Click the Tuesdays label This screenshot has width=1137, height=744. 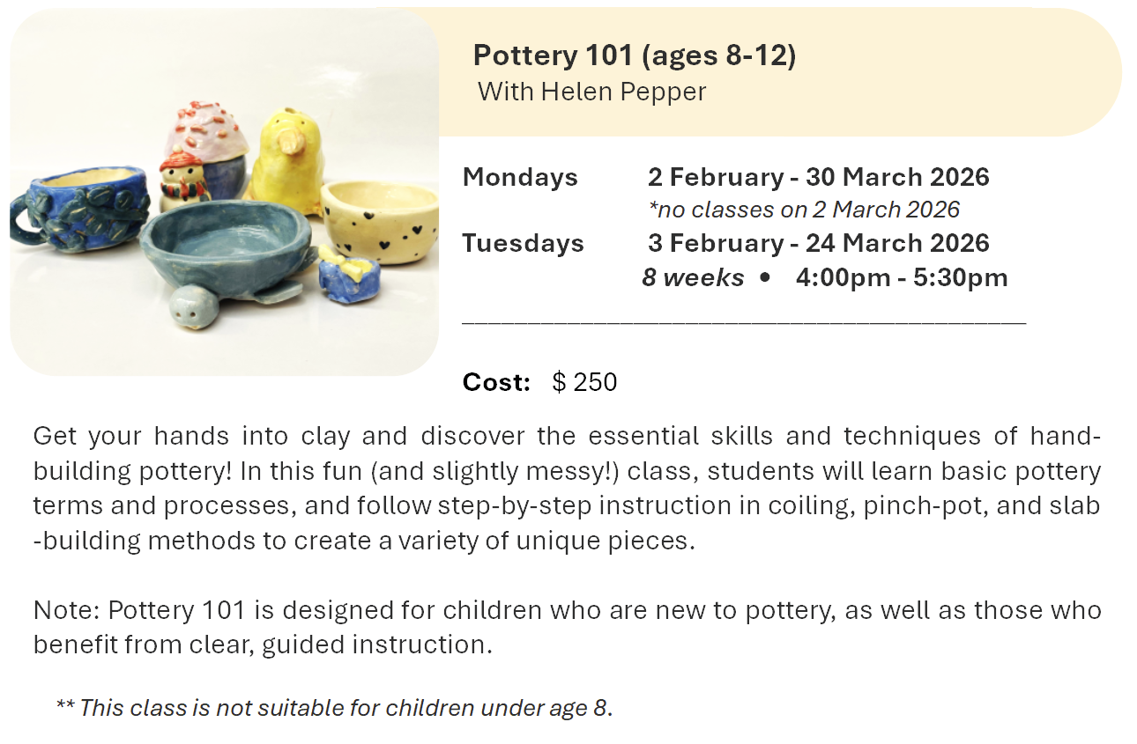tap(523, 243)
